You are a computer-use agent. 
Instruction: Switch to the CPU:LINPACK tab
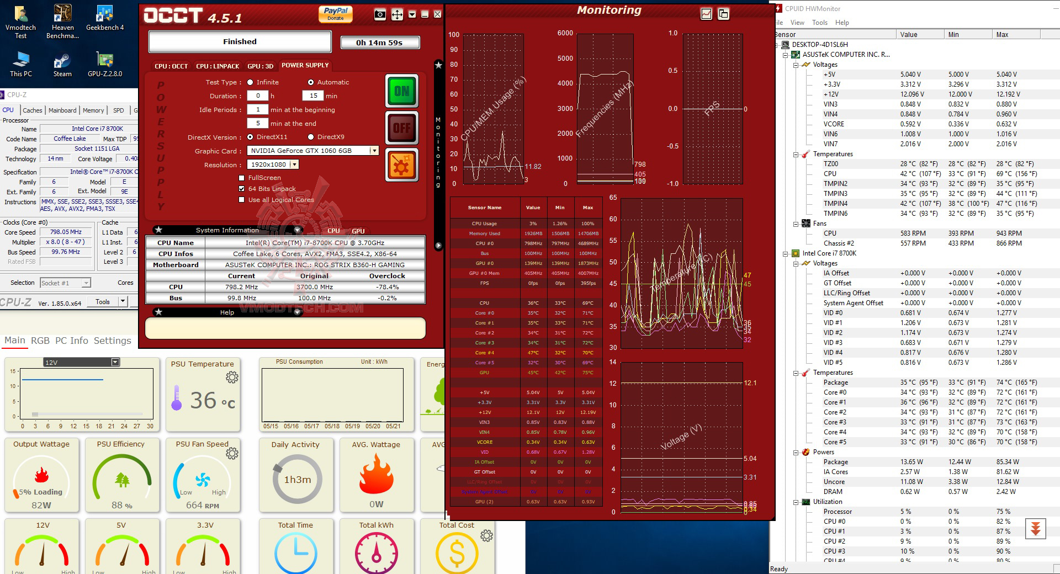click(x=218, y=66)
